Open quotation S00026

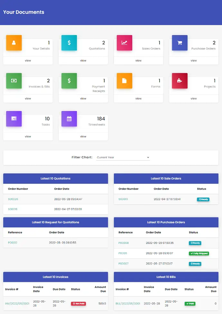13,199
